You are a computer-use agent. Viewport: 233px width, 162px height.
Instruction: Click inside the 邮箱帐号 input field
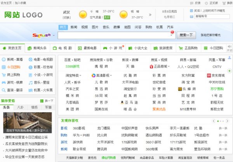click(212, 16)
